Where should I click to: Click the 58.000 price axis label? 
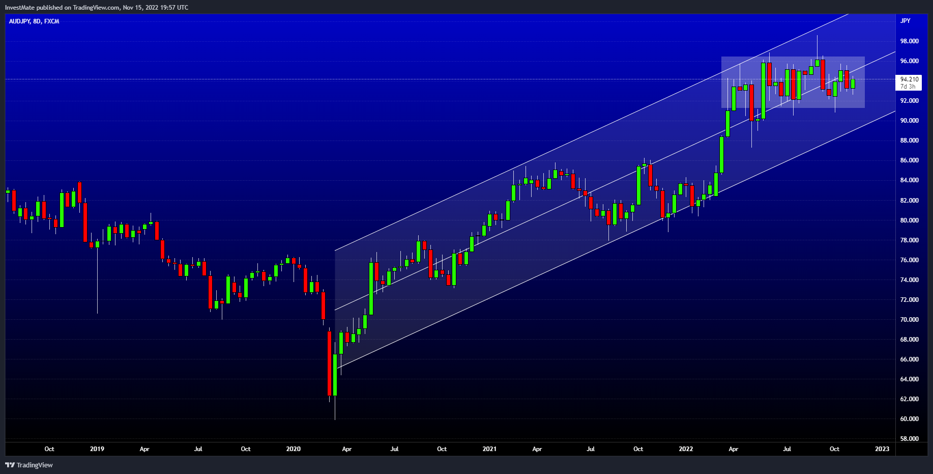pos(909,439)
